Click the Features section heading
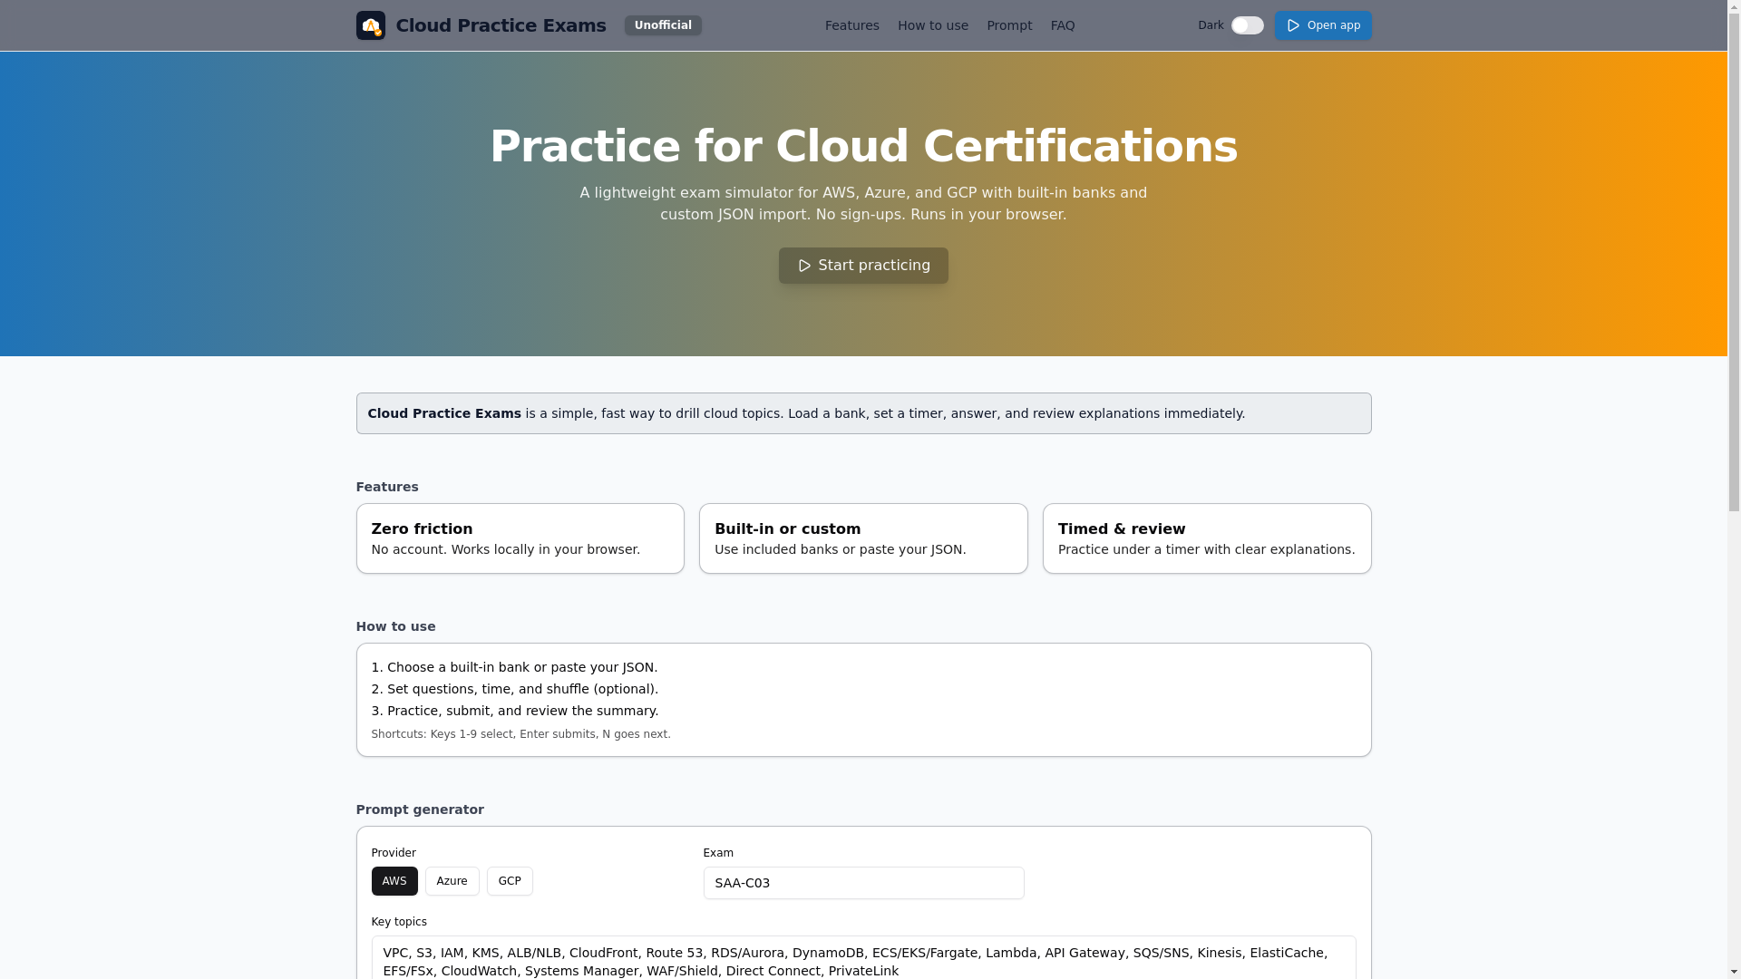This screenshot has height=979, width=1741. (x=387, y=487)
